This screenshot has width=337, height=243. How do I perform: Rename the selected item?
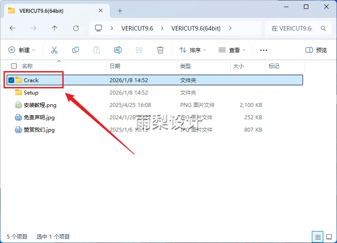pyautogui.click(x=118, y=50)
